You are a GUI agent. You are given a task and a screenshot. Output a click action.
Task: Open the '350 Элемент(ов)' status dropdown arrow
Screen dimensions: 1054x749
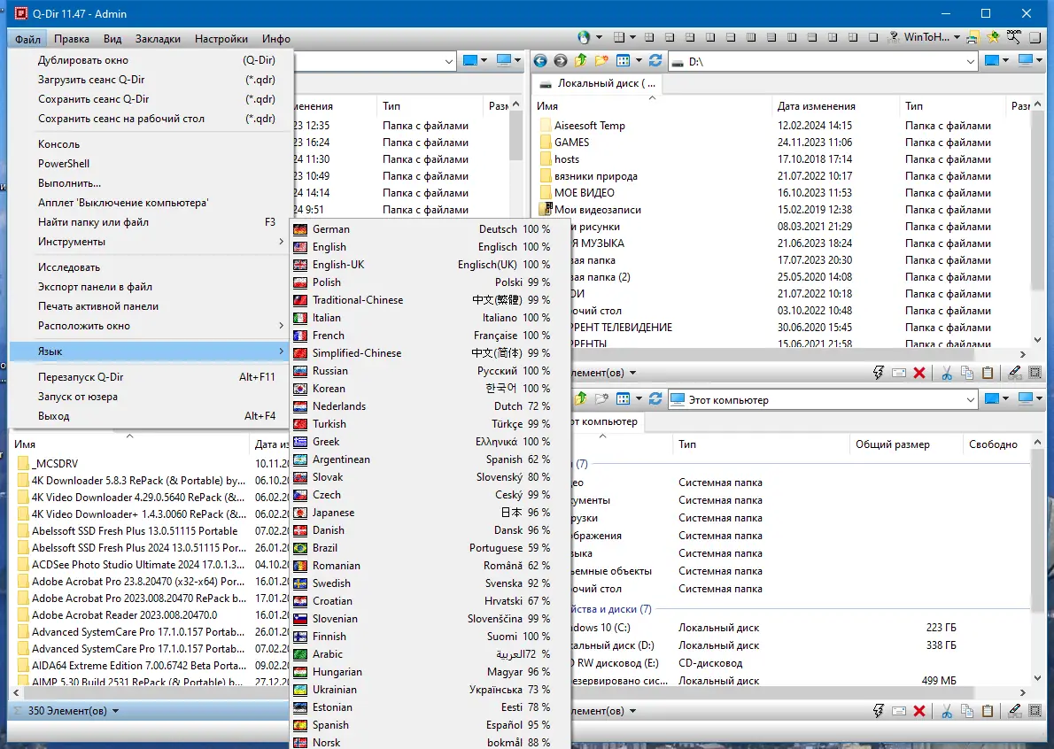116,711
